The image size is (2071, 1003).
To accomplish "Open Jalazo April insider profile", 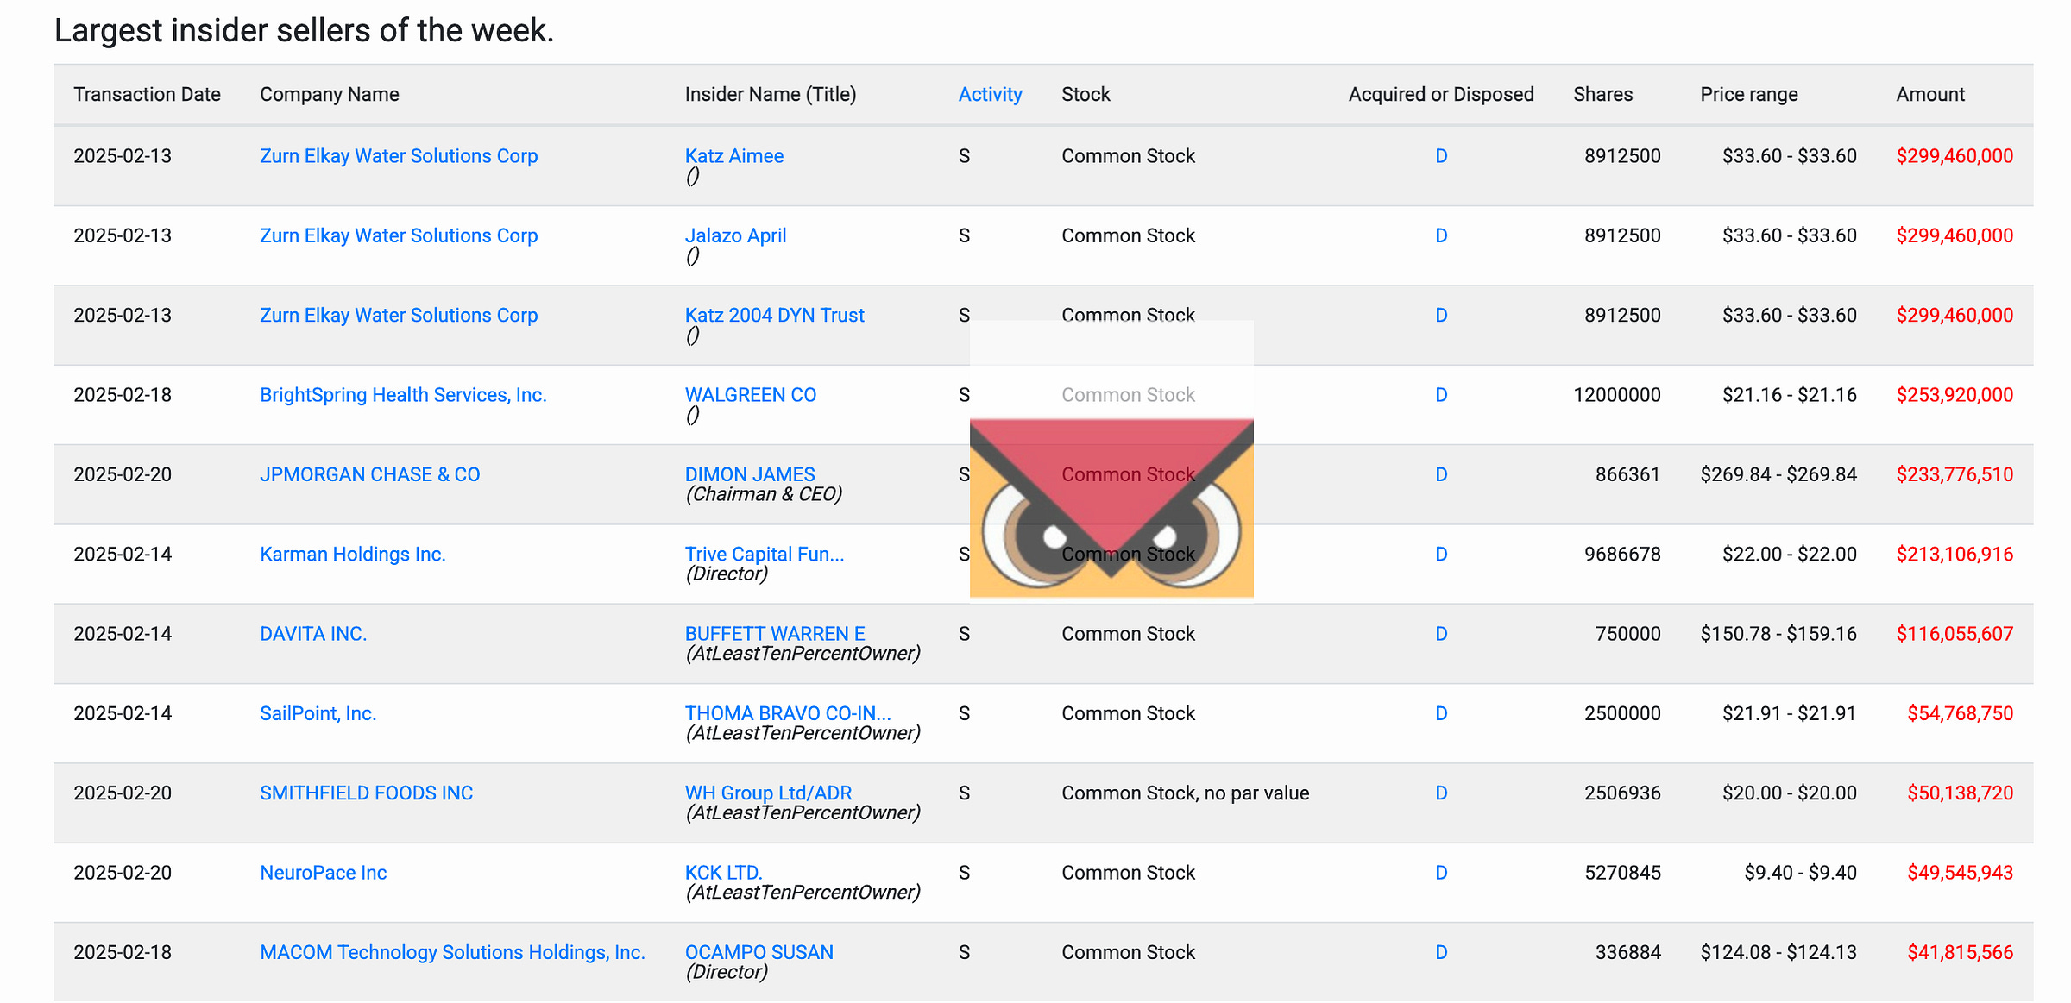I will (x=735, y=235).
